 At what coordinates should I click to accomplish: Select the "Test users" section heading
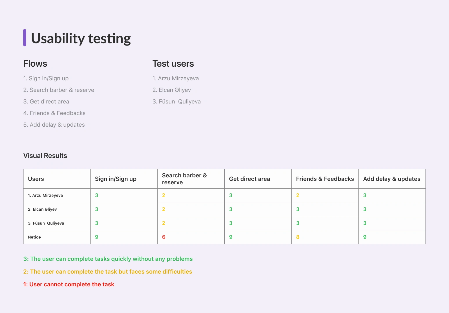pos(173,64)
